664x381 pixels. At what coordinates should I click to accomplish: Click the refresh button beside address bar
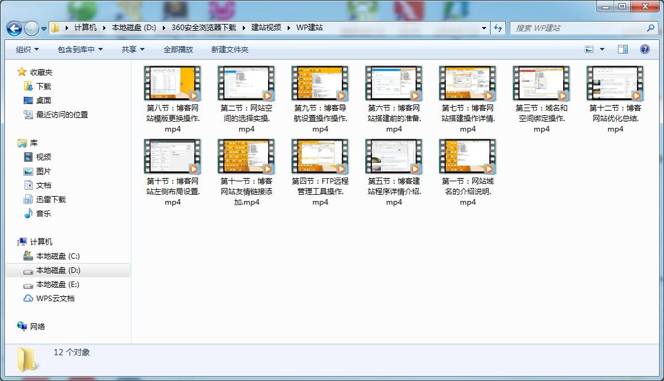[498, 28]
